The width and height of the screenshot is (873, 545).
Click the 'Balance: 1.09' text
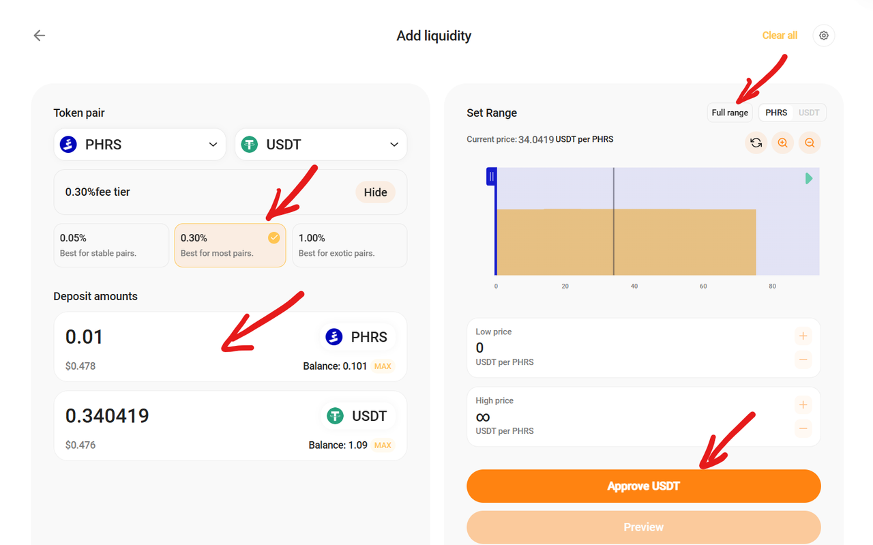click(x=338, y=445)
